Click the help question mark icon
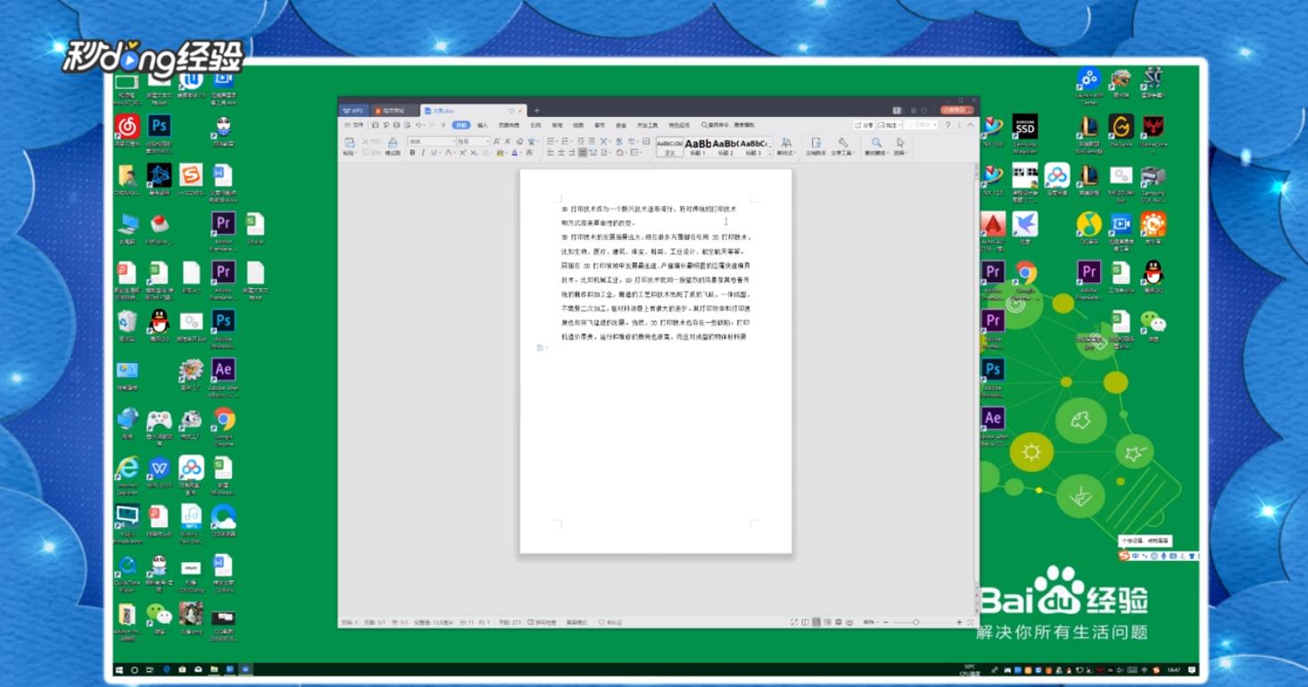1308x687 pixels. click(948, 125)
